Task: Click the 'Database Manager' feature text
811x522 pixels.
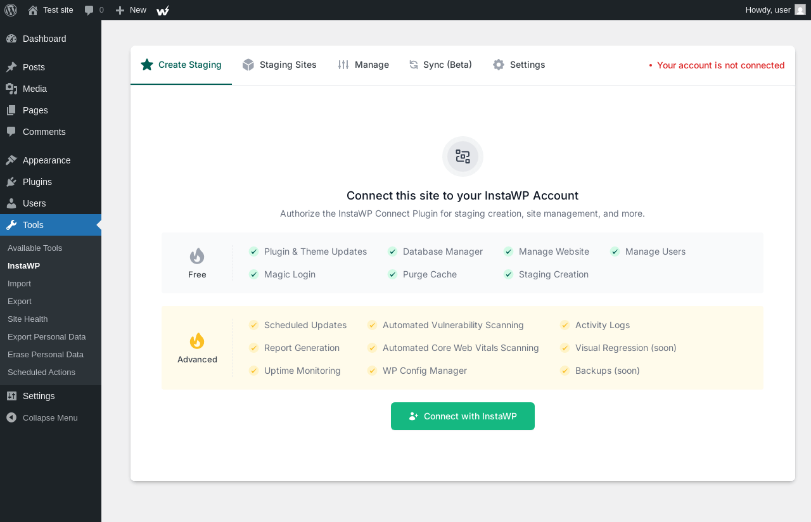Action: click(443, 251)
